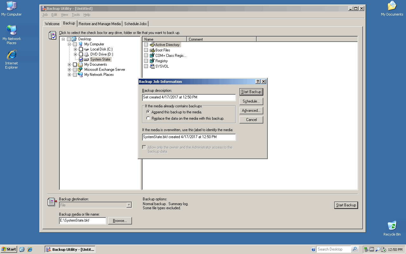Check the DVD Drive (D:) checkbox
The height and width of the screenshot is (254, 406).
coord(81,54)
